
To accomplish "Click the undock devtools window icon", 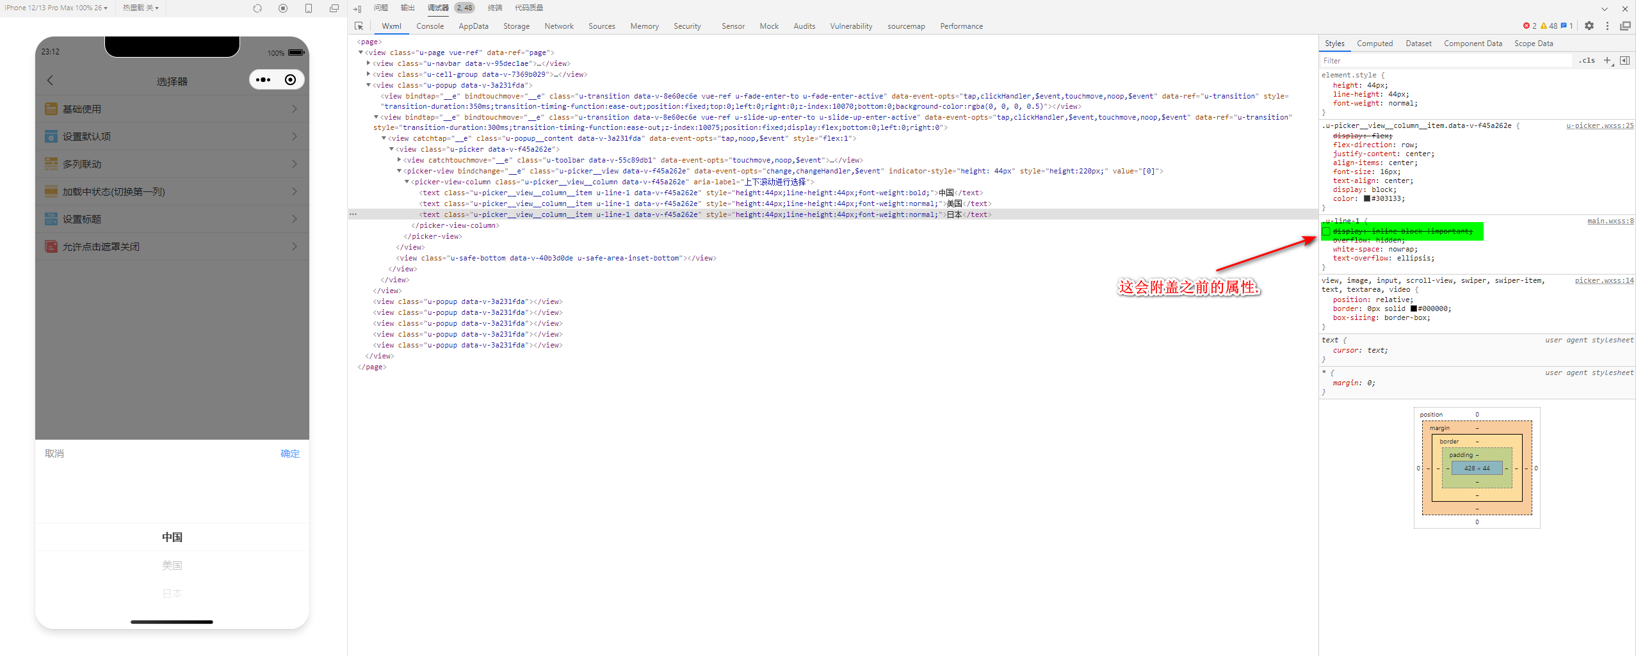I will pyautogui.click(x=1625, y=26).
